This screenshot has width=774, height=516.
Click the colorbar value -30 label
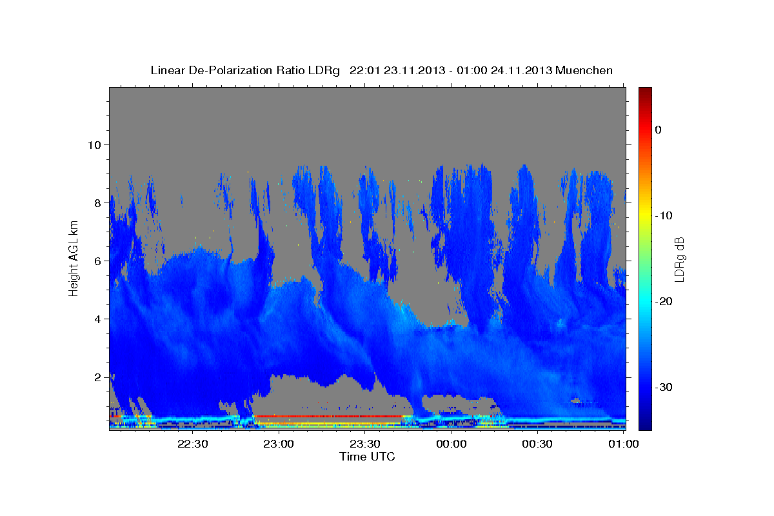click(x=664, y=387)
